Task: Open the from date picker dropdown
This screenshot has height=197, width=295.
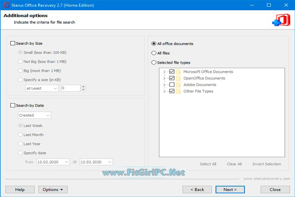Action: coord(66,162)
